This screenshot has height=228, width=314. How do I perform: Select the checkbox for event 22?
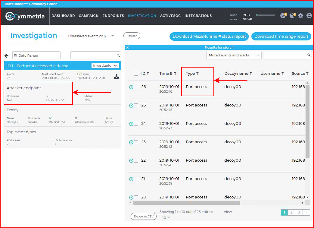[136, 161]
